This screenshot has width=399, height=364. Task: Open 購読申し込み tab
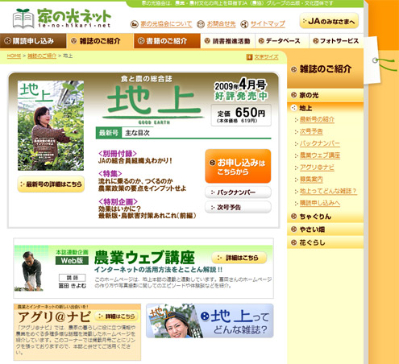click(33, 41)
